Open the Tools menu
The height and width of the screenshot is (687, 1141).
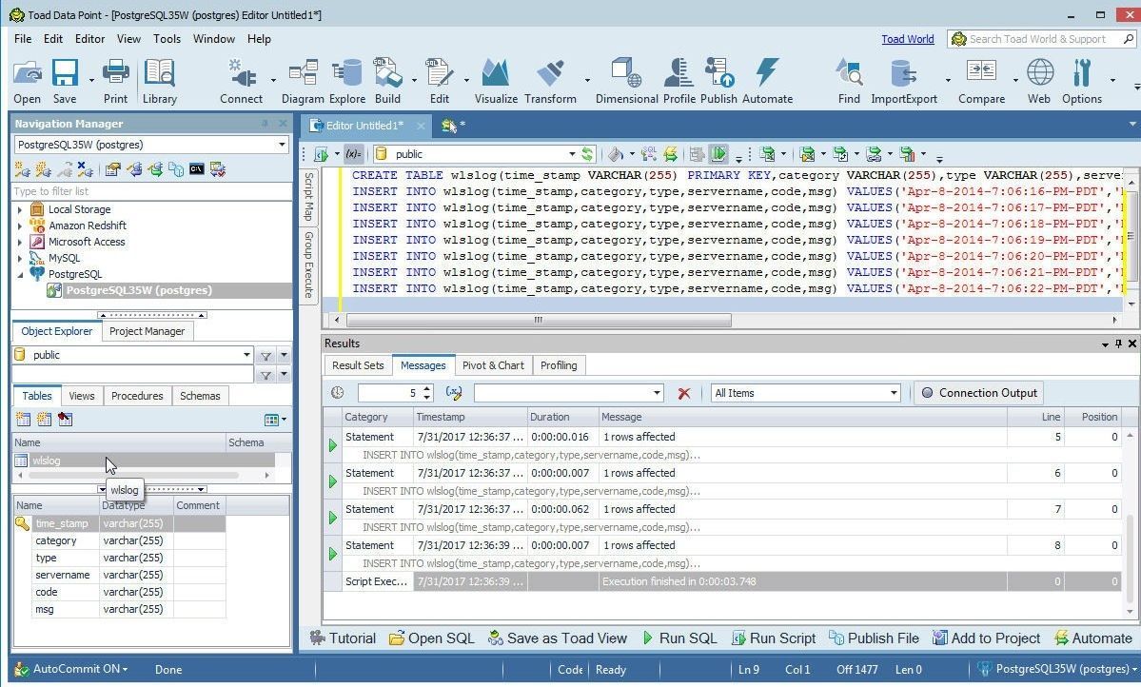pos(167,39)
